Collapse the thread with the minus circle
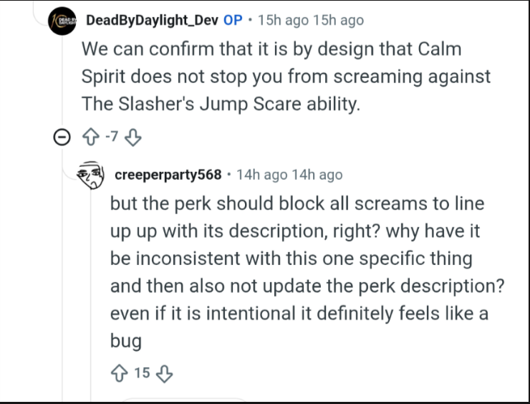 pos(62,138)
